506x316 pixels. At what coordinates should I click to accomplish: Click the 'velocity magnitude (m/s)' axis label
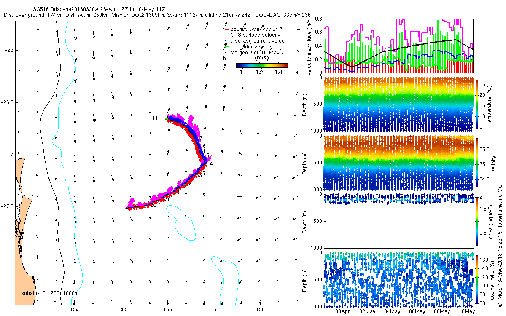click(310, 46)
